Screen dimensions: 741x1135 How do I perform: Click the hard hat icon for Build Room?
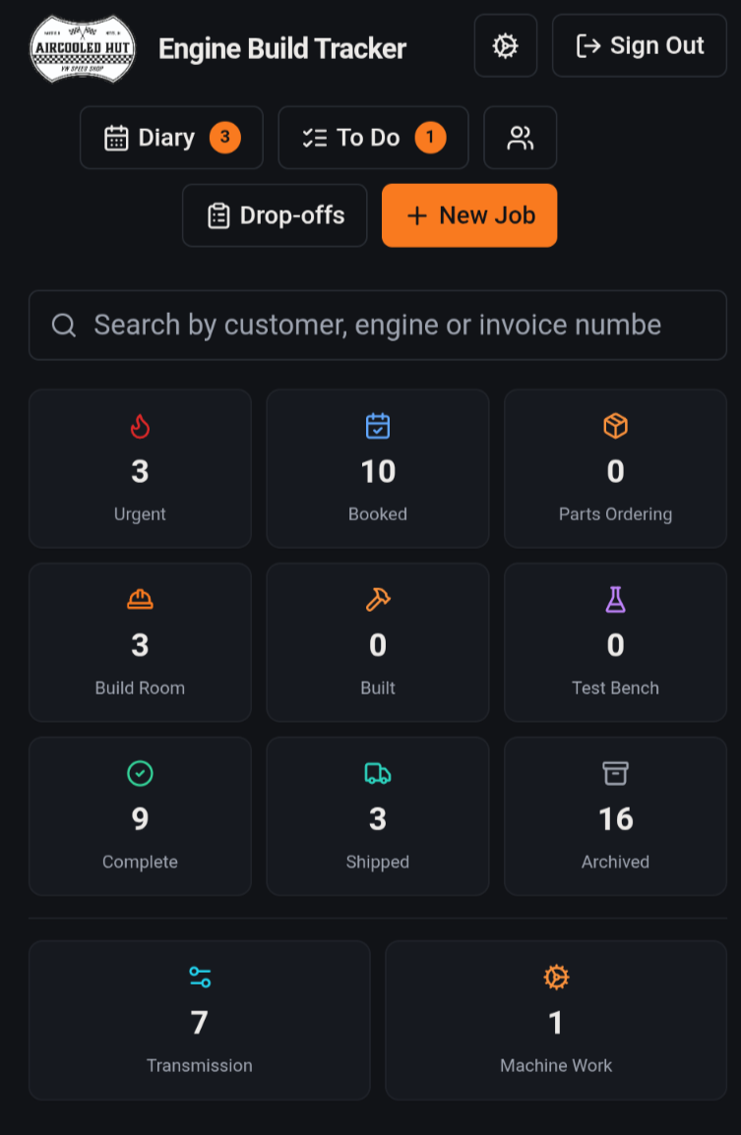point(140,600)
